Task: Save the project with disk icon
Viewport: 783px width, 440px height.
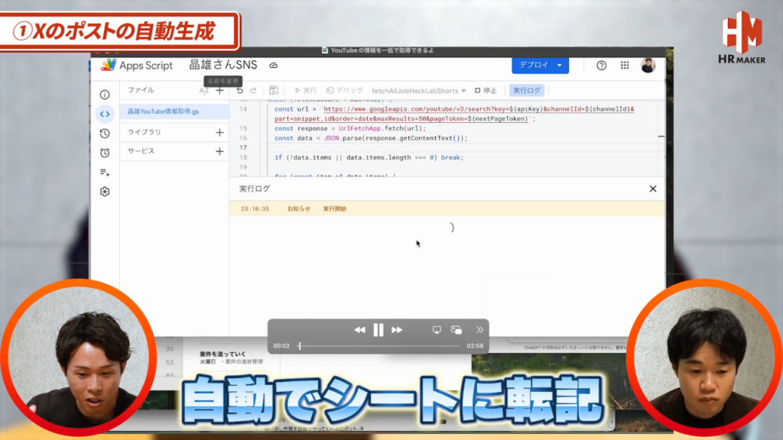Action: pyautogui.click(x=274, y=90)
